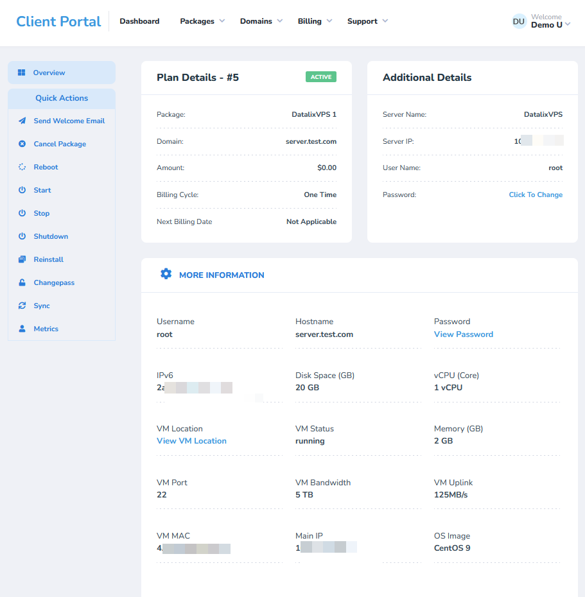The image size is (585, 597).
Task: Open the View VM Location link
Action: tap(191, 441)
